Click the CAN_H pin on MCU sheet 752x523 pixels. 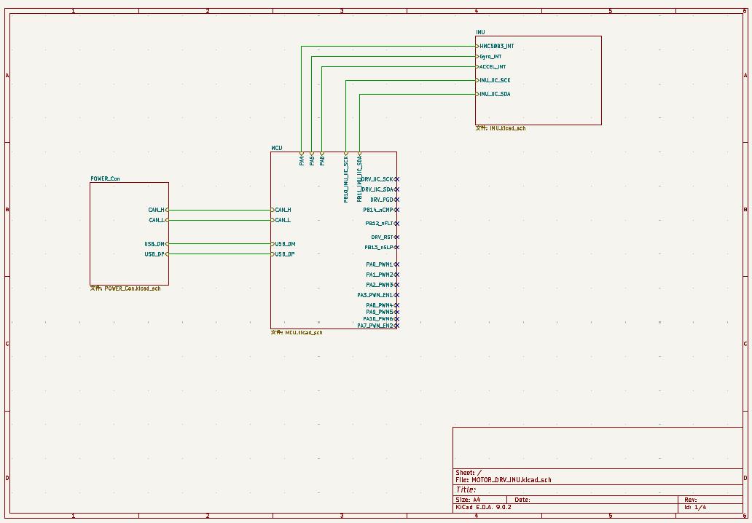(x=283, y=210)
